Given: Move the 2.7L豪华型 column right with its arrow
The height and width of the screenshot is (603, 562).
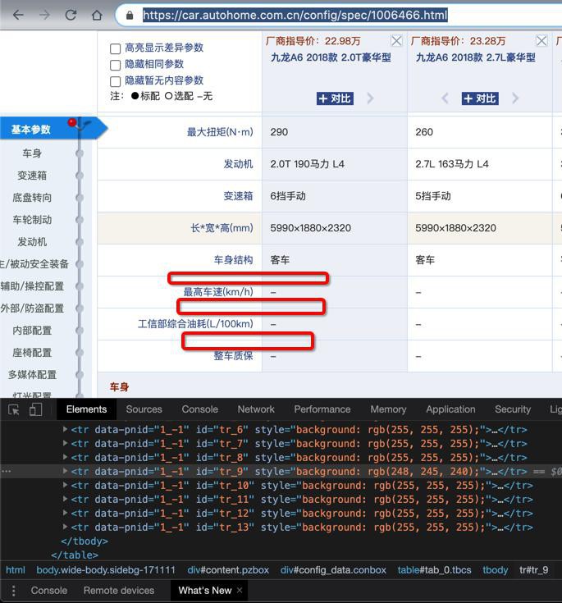Looking at the screenshot, I should click(x=515, y=98).
